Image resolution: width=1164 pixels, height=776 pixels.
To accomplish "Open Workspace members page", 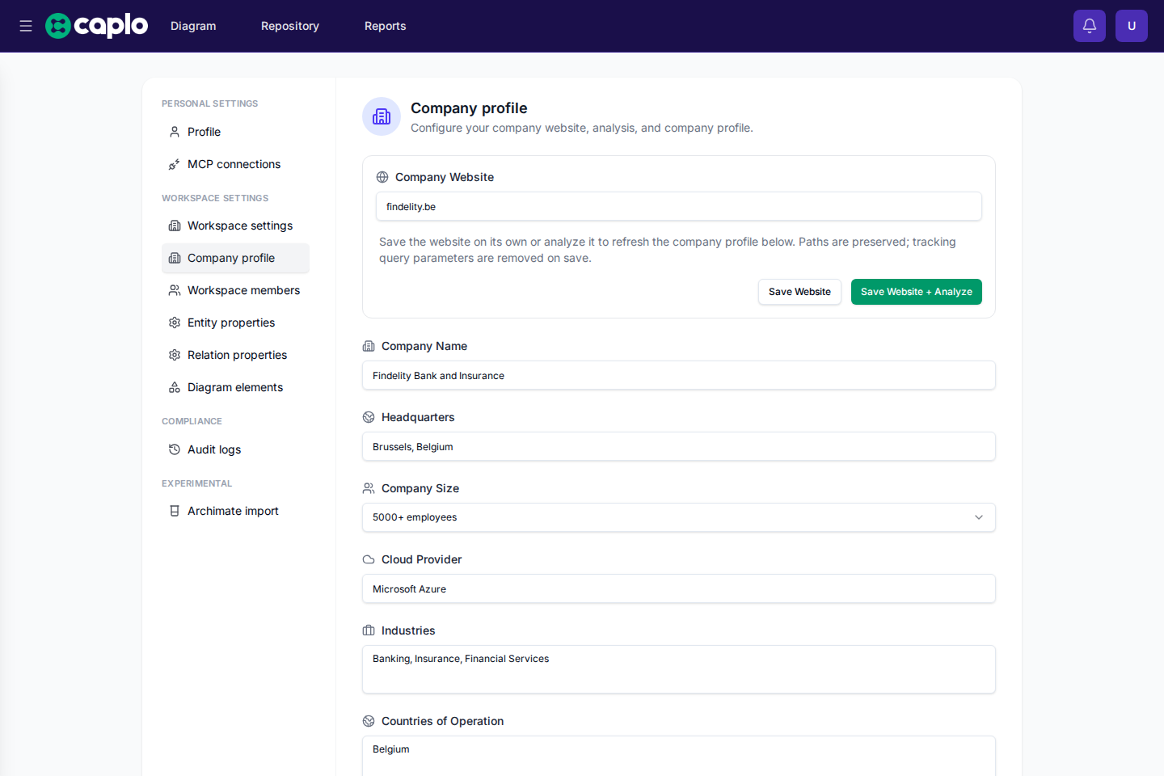I will tap(235, 290).
